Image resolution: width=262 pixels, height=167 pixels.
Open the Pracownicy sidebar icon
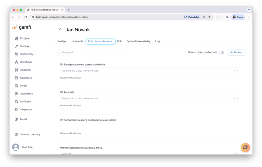click(16, 54)
